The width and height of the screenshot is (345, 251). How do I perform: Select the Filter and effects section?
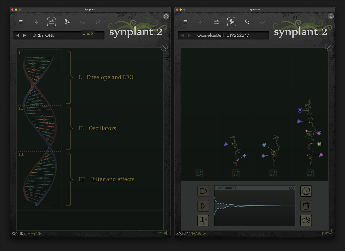tap(106, 179)
